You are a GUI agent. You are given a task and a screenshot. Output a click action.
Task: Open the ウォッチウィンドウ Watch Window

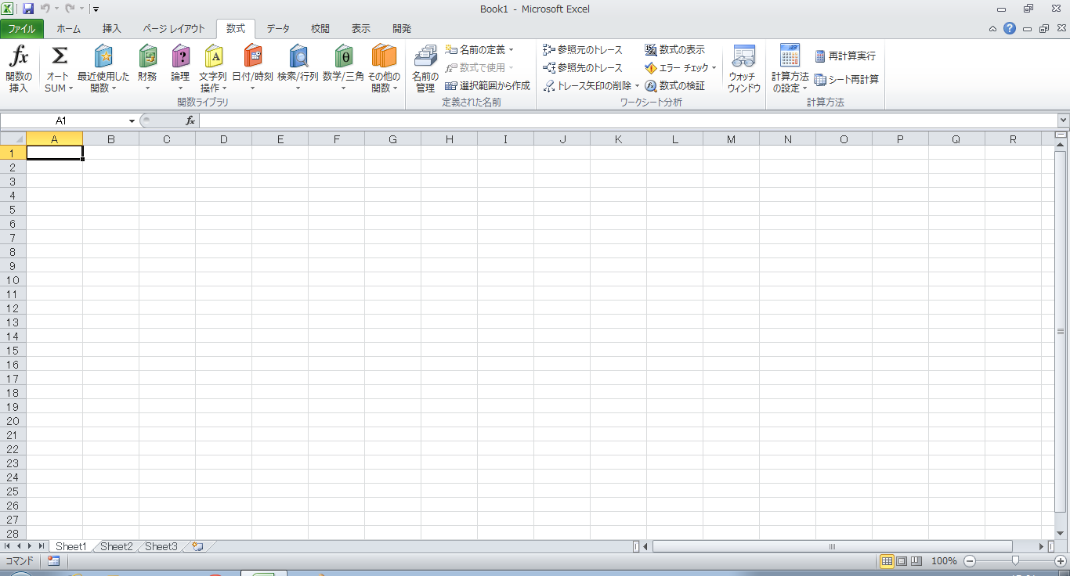(743, 58)
